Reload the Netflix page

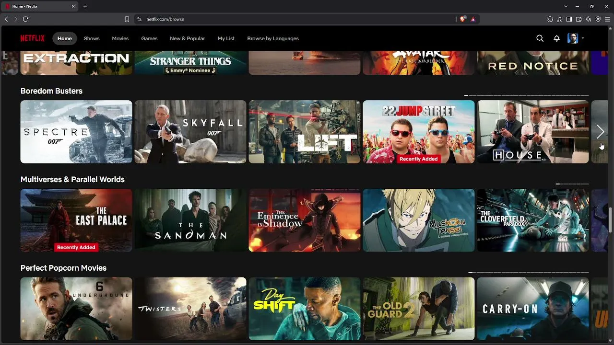click(x=25, y=19)
